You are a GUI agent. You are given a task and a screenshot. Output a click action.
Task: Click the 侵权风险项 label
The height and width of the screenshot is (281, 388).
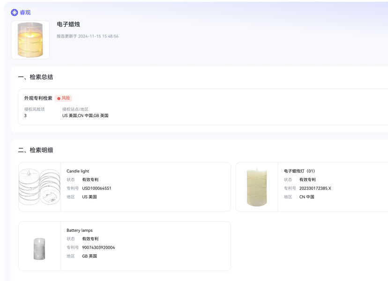[34, 109]
